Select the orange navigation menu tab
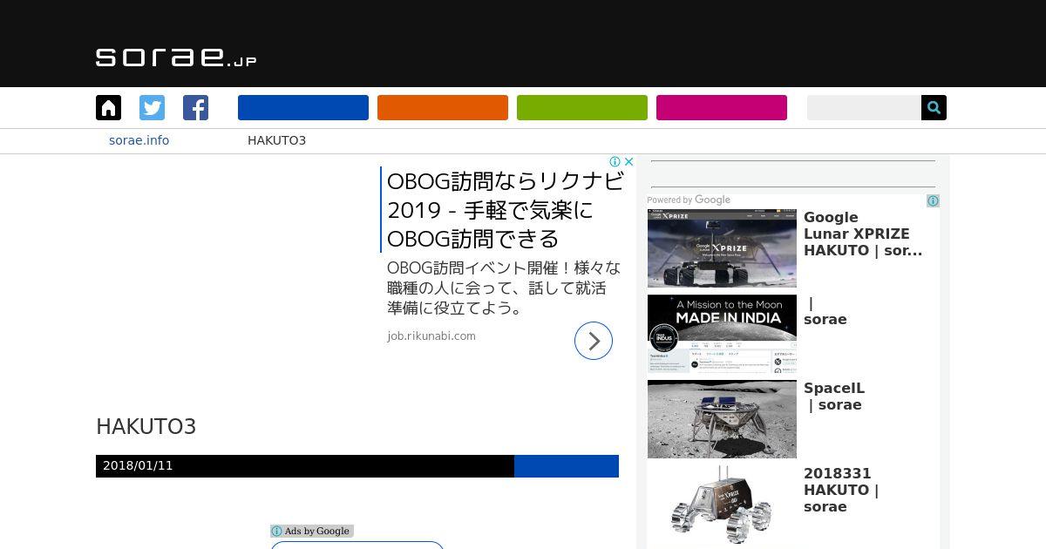Image resolution: width=1046 pixels, height=549 pixels. coord(443,108)
